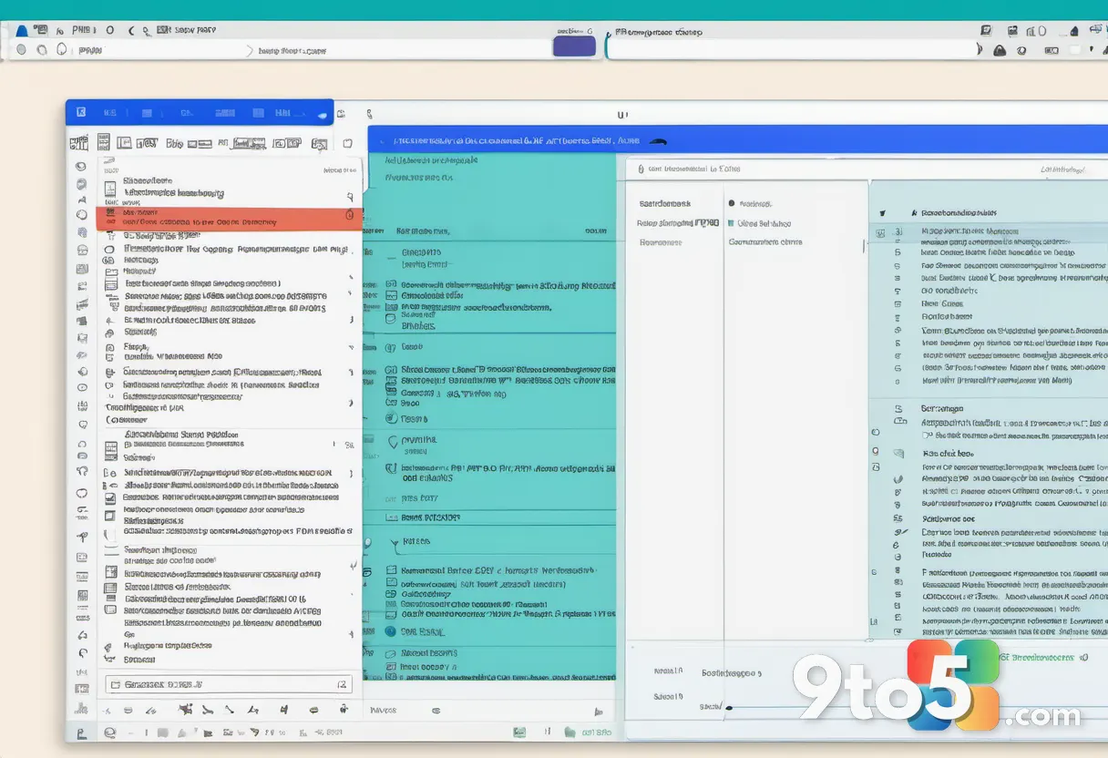
Task: Click the text field below the left list
Action: click(229, 684)
